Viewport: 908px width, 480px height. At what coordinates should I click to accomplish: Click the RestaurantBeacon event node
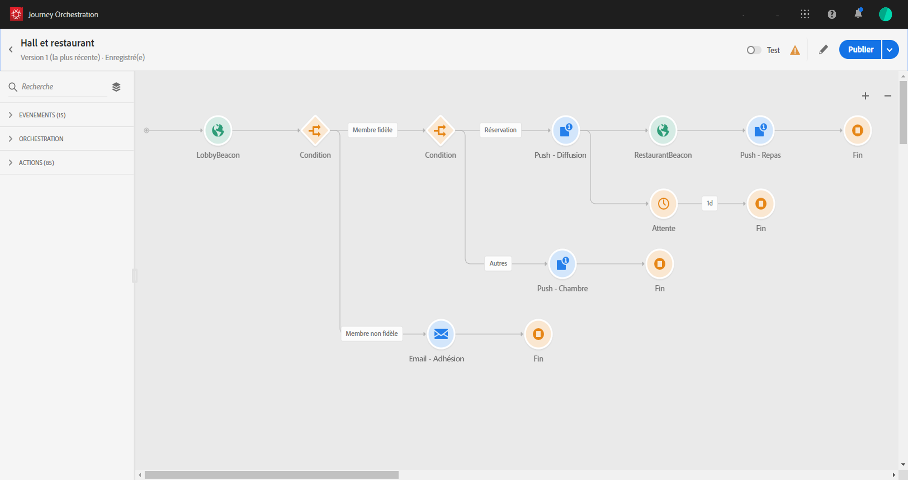pos(663,131)
